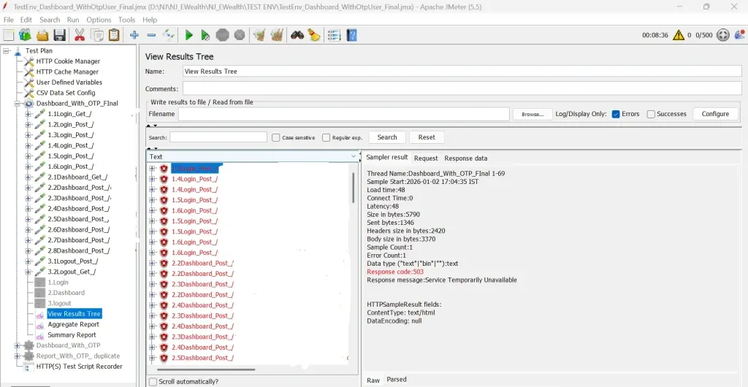This screenshot has height=387, width=748.
Task: Click the results list horizontal scrollbar
Action: pos(206,369)
